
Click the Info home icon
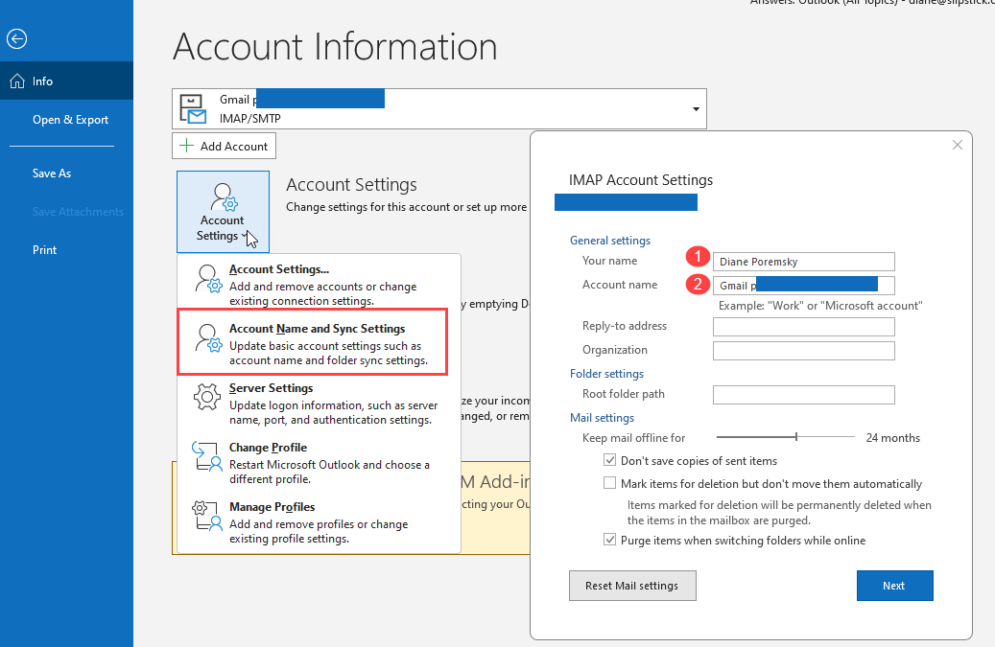(17, 81)
